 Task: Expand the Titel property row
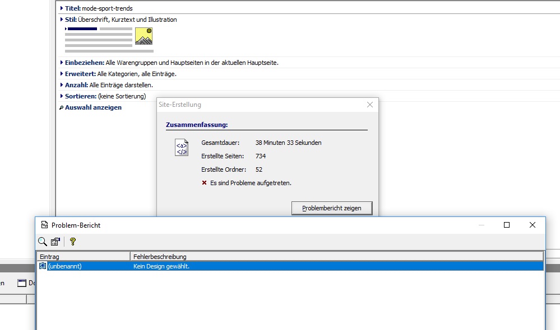coord(62,8)
